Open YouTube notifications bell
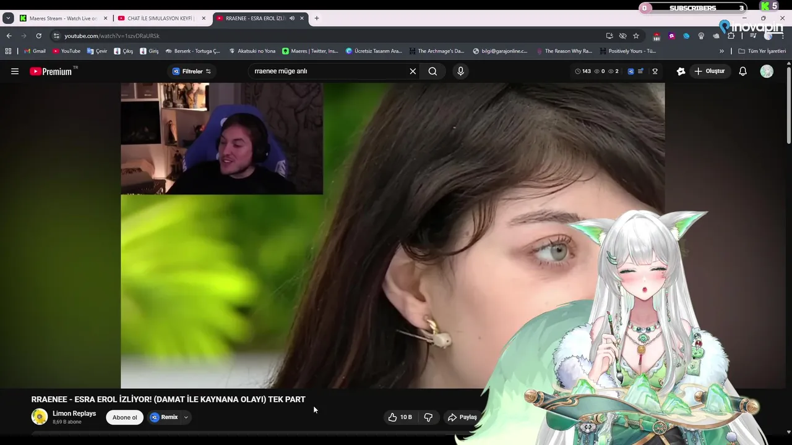Image resolution: width=792 pixels, height=445 pixels. tap(743, 71)
